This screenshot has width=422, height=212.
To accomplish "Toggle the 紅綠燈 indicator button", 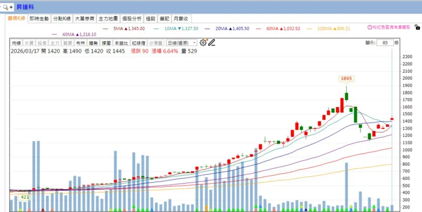I will click(138, 43).
